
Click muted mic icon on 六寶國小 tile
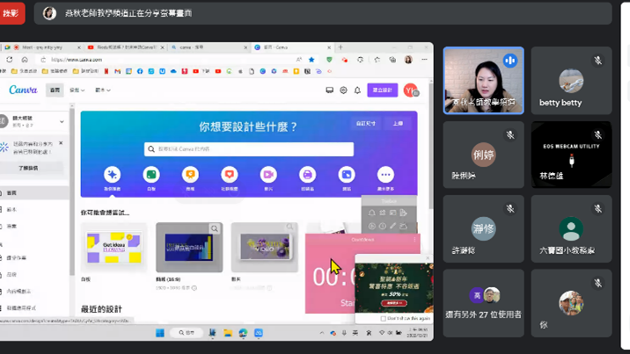[x=597, y=208]
